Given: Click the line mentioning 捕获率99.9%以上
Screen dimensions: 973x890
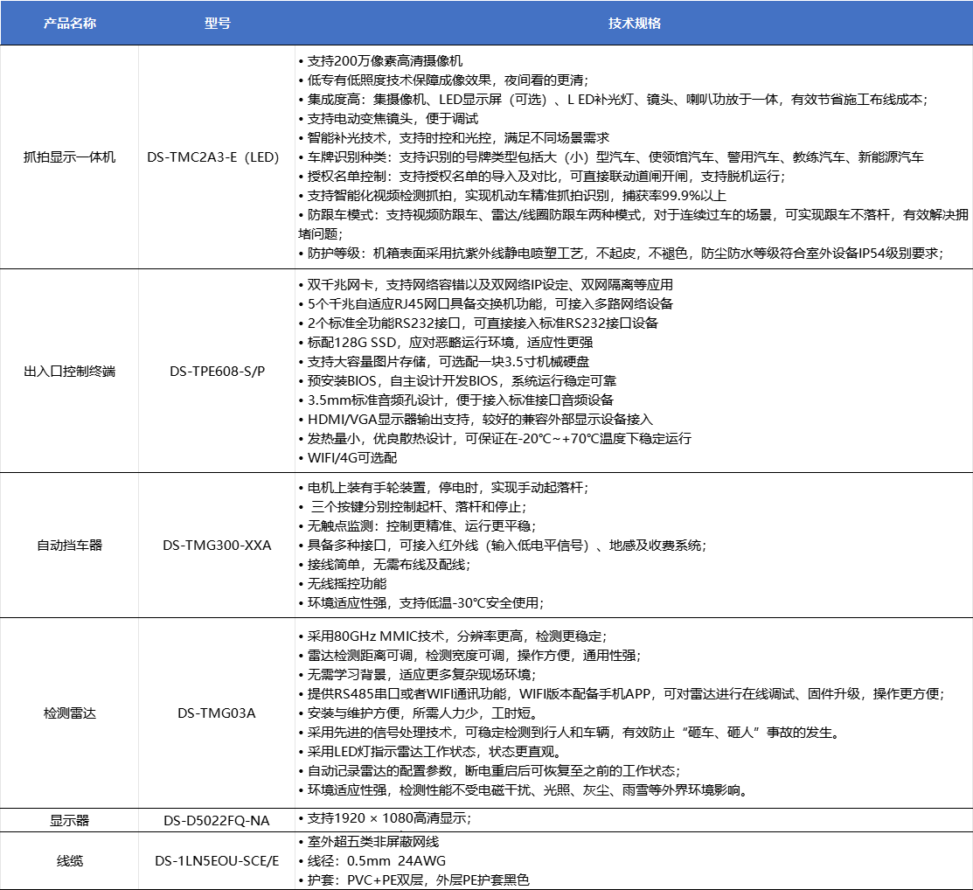Looking at the screenshot, I should [512, 196].
